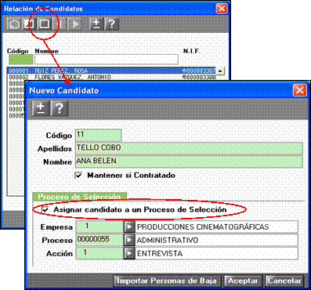Click the edit record icon in Relación de Candidatos
The image size is (311, 290).
click(x=28, y=24)
